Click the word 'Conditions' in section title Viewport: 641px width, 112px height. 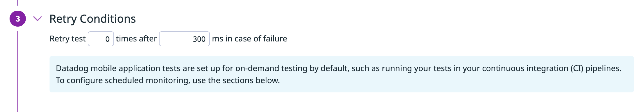(108, 19)
